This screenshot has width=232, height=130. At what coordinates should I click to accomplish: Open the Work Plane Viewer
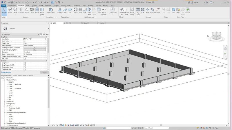coord(187,11)
